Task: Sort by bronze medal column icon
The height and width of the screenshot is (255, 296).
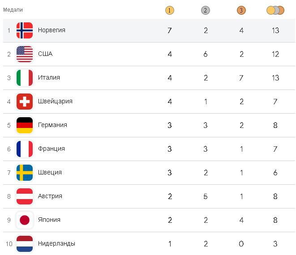Action: coord(241,10)
